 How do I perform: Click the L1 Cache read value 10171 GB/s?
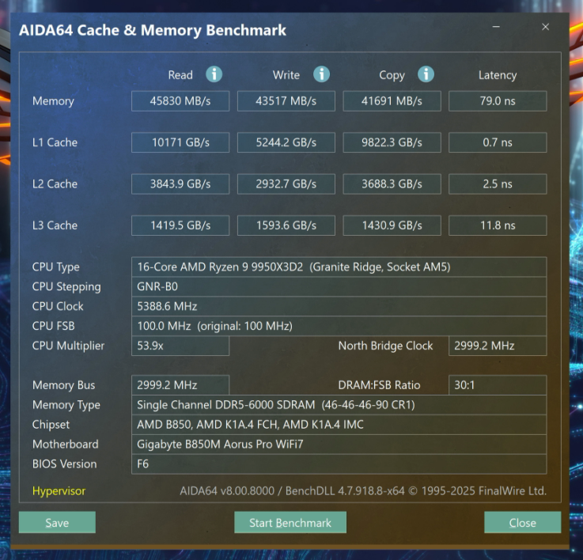(180, 142)
